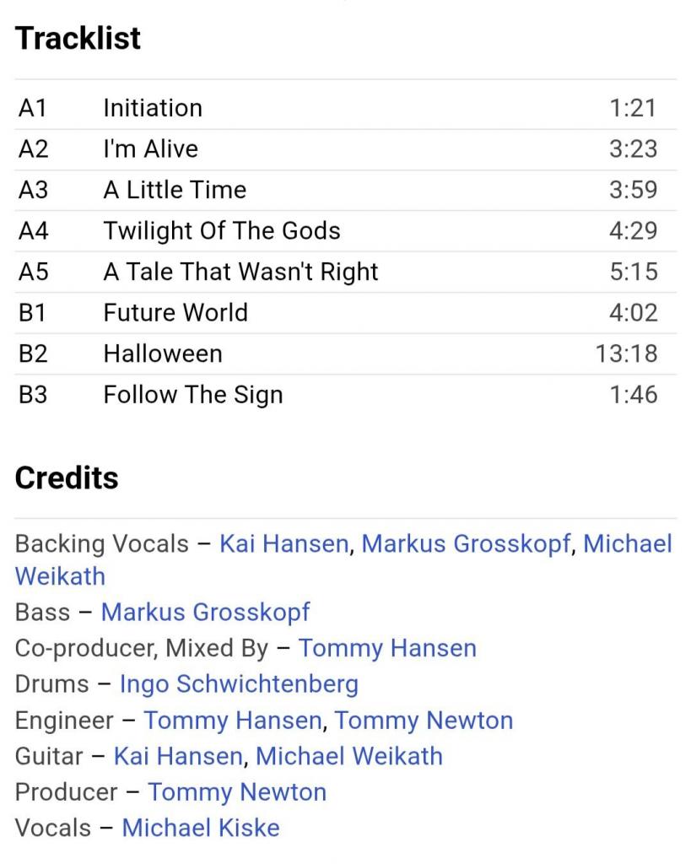The width and height of the screenshot is (691, 864).
Task: Open Kai Hansen link under Backing Vocals
Action: (283, 544)
